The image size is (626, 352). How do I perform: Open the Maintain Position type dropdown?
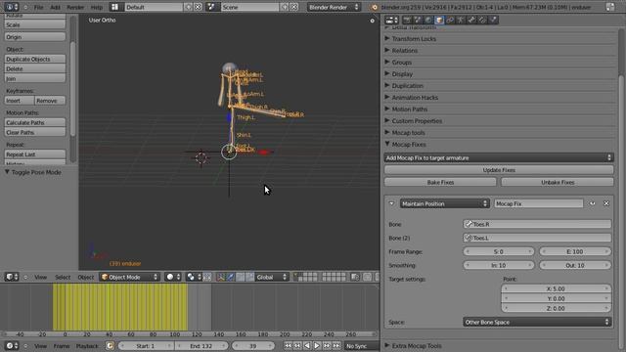pyautogui.click(x=444, y=203)
